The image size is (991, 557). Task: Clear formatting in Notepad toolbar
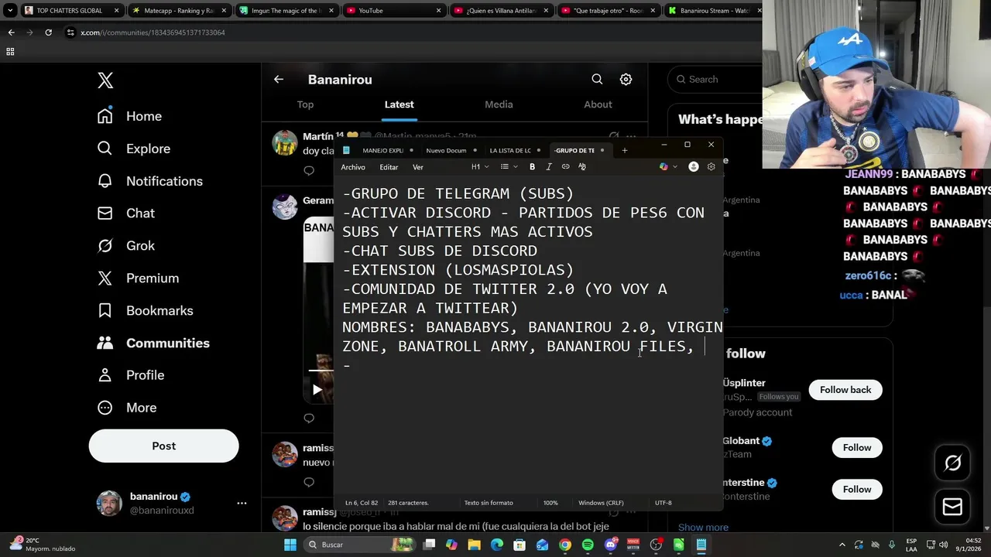pyautogui.click(x=582, y=167)
